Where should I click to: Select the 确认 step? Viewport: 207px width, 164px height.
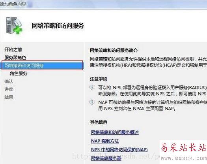[x=9, y=81]
